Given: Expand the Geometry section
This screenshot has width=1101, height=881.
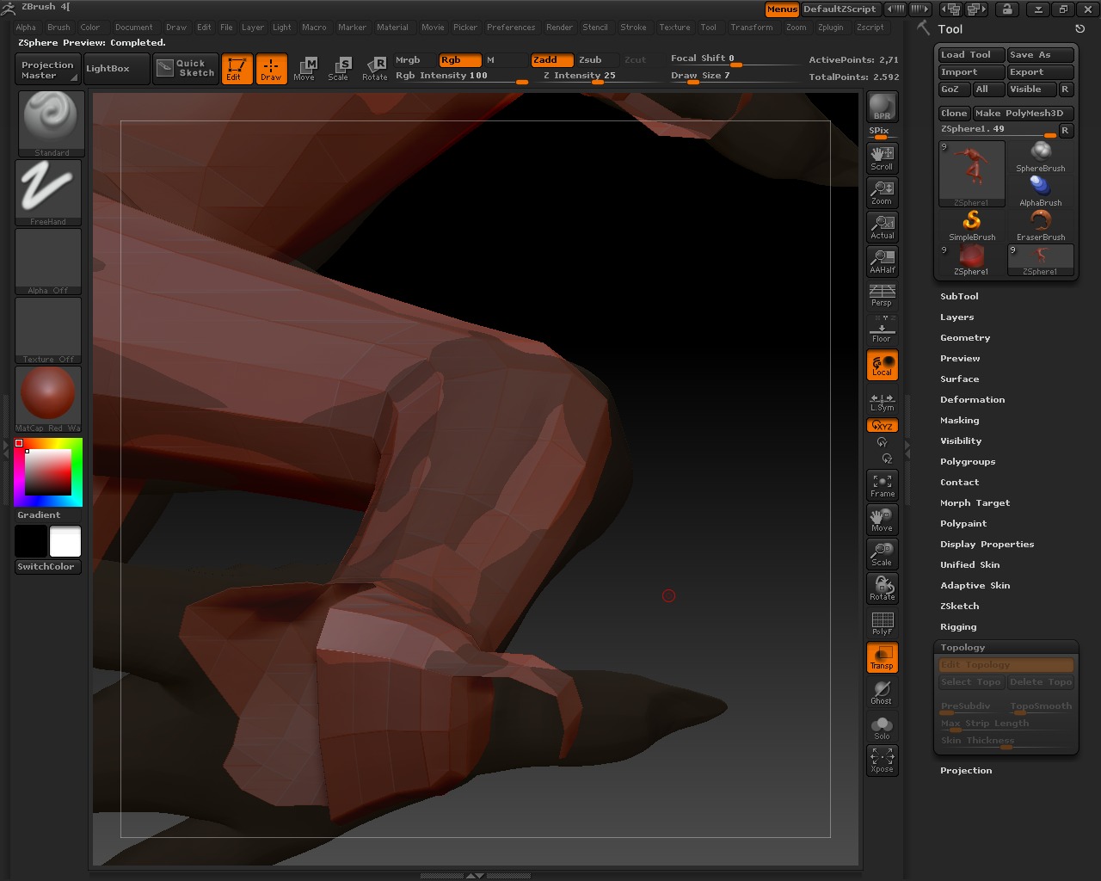Looking at the screenshot, I should 965,338.
